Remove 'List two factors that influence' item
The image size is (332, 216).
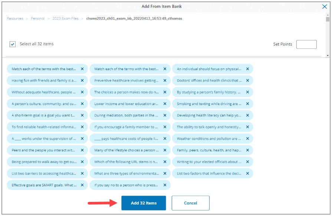[x=247, y=173]
